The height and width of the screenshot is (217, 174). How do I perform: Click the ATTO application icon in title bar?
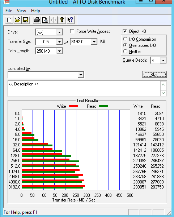tap(7, 2)
